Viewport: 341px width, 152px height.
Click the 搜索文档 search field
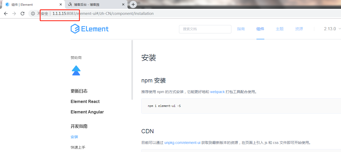click(205, 29)
